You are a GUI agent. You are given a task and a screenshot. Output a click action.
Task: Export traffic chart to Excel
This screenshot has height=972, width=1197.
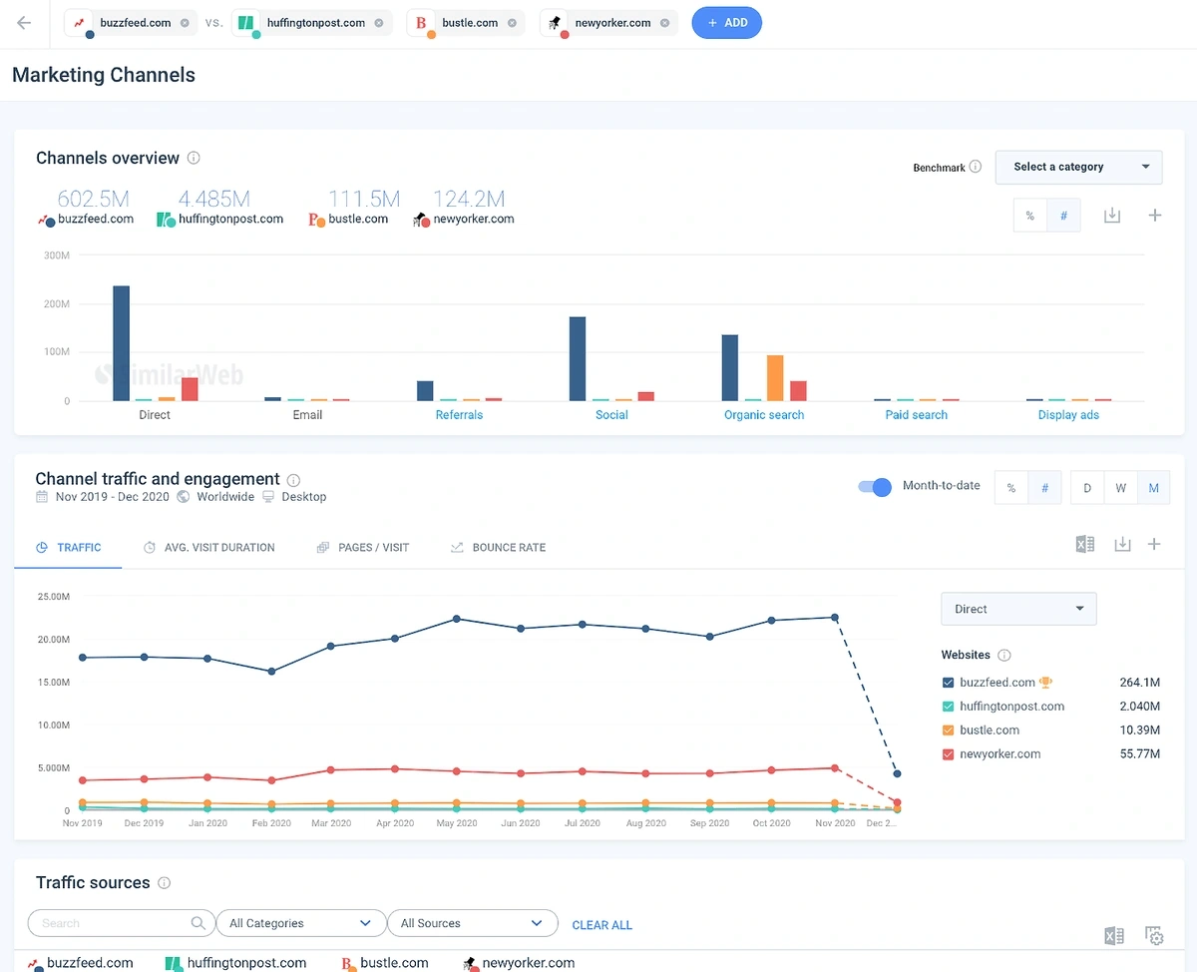[1085, 544]
